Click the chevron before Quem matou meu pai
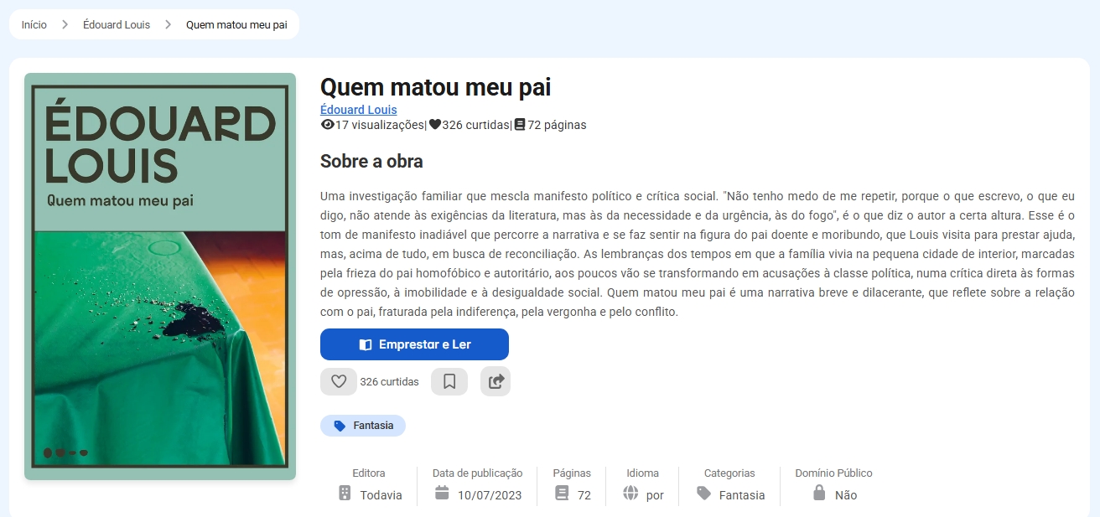The height and width of the screenshot is (517, 1100). click(x=168, y=25)
